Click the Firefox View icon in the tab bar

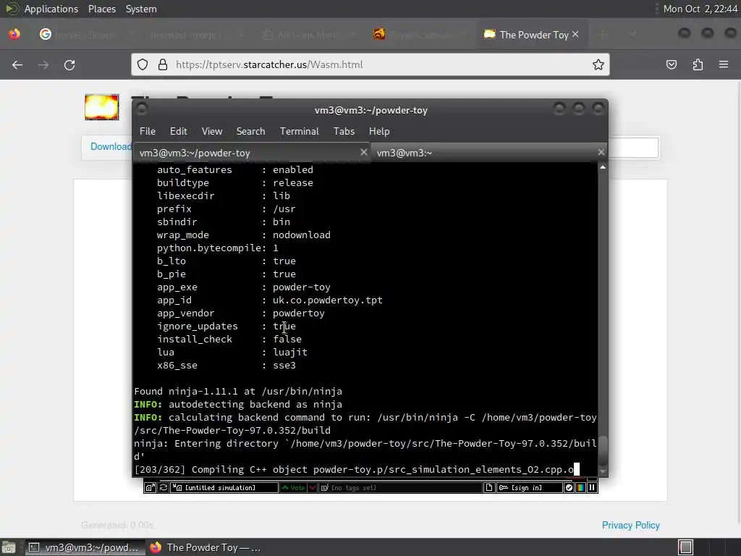(x=14, y=34)
